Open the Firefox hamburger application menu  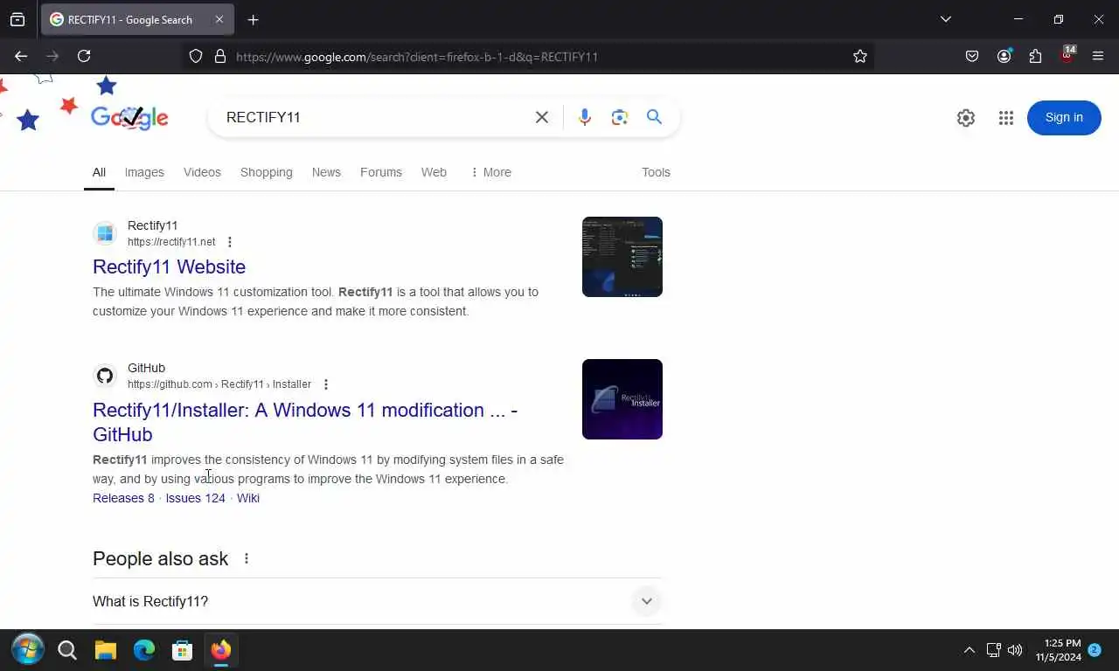[x=1098, y=56]
